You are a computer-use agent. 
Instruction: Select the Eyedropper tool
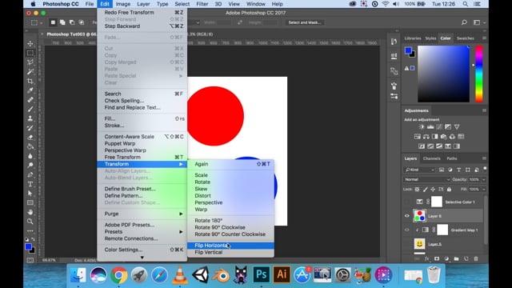[30, 90]
